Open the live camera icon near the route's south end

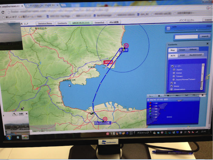[92, 113]
